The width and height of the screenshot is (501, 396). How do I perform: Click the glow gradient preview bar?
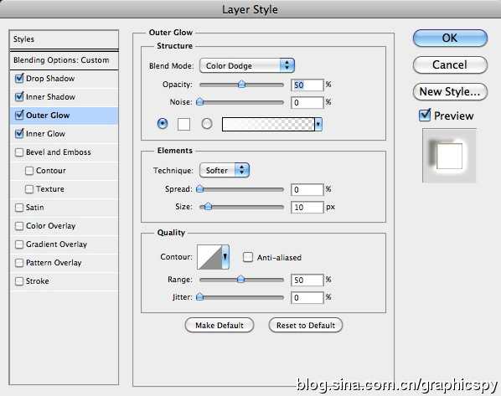[x=268, y=124]
